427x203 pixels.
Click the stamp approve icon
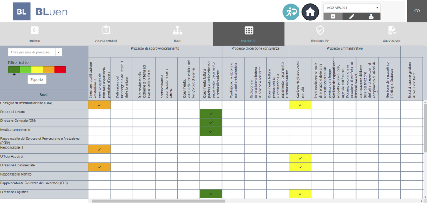371,16
